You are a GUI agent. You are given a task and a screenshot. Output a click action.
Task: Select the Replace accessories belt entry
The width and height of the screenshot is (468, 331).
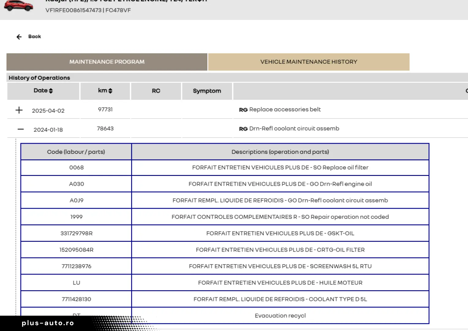285,109
